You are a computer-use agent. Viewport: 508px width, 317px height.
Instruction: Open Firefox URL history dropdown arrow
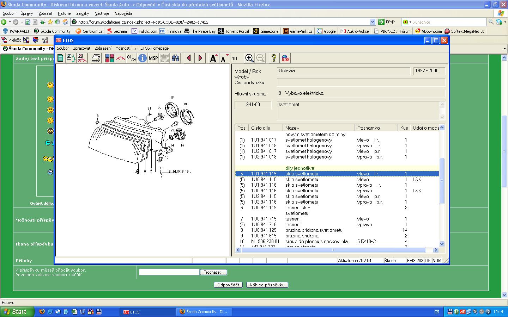pyautogui.click(x=373, y=22)
